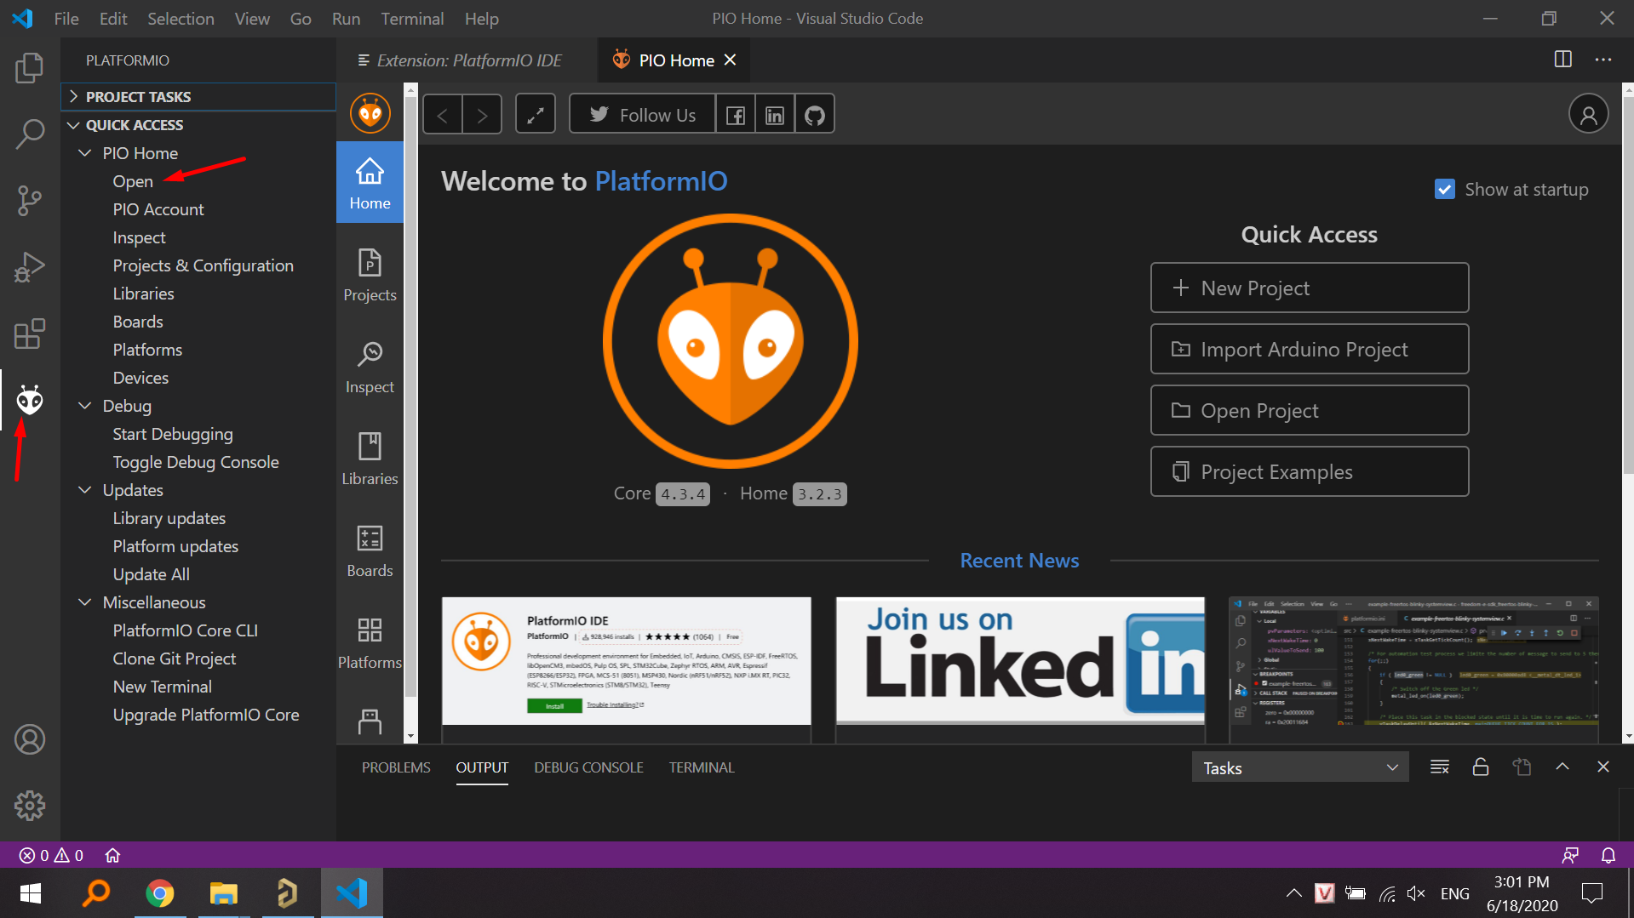Toggle output scroll lock in panel
The image size is (1634, 918).
pos(1480,767)
